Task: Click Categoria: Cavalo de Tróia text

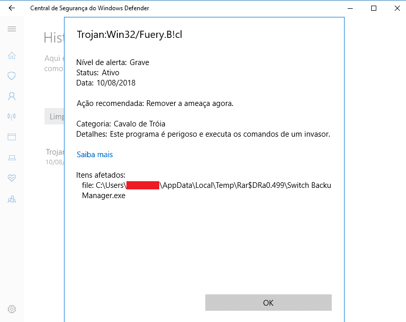Action: (x=121, y=124)
